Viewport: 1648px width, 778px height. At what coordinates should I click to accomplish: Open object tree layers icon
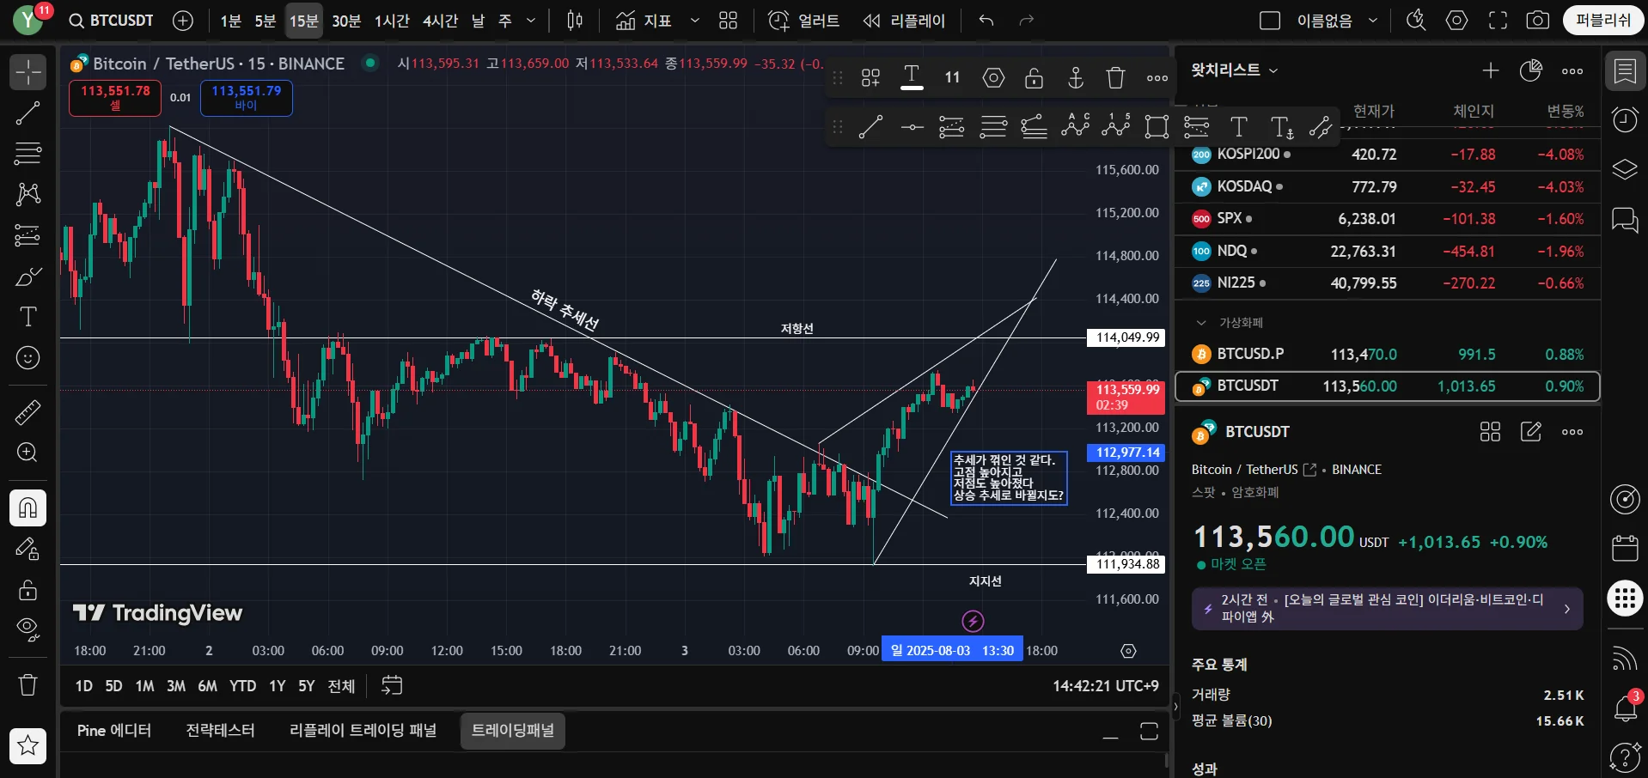(x=1625, y=169)
